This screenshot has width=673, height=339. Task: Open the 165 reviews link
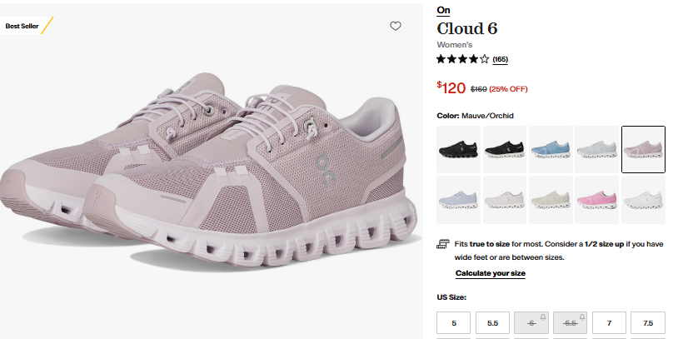[x=500, y=59]
